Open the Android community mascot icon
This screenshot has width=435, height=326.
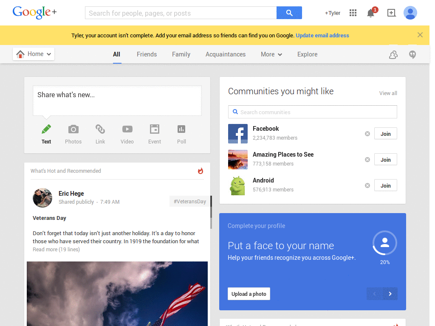pyautogui.click(x=238, y=185)
